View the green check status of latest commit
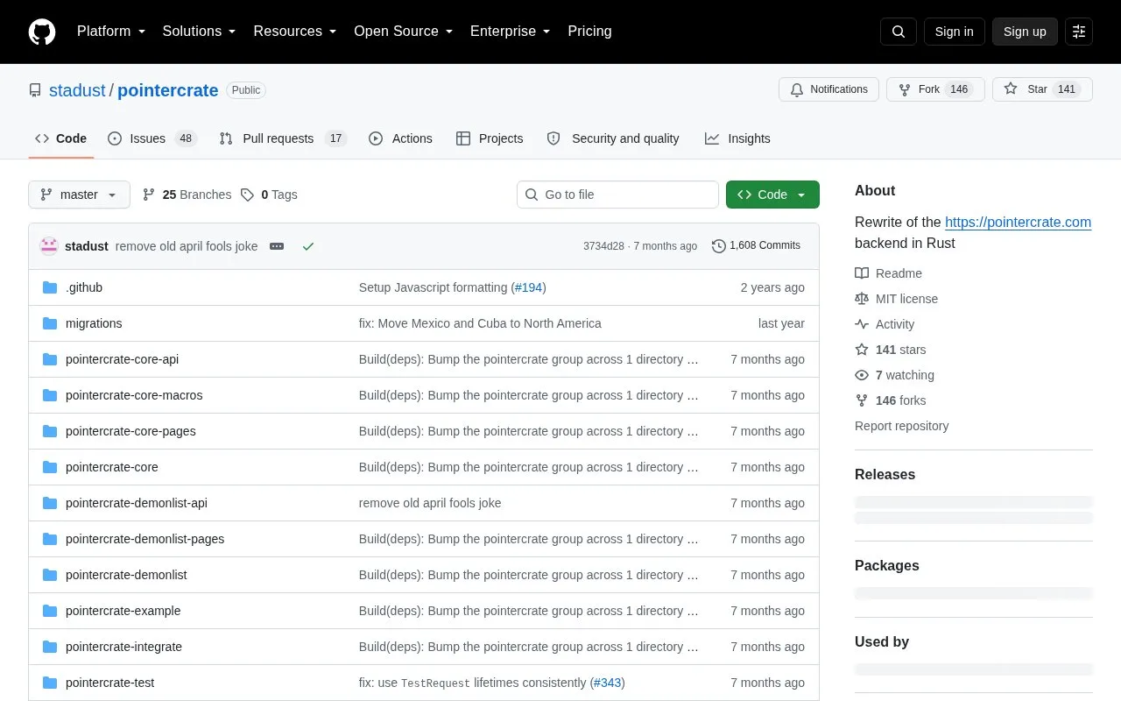 click(308, 246)
